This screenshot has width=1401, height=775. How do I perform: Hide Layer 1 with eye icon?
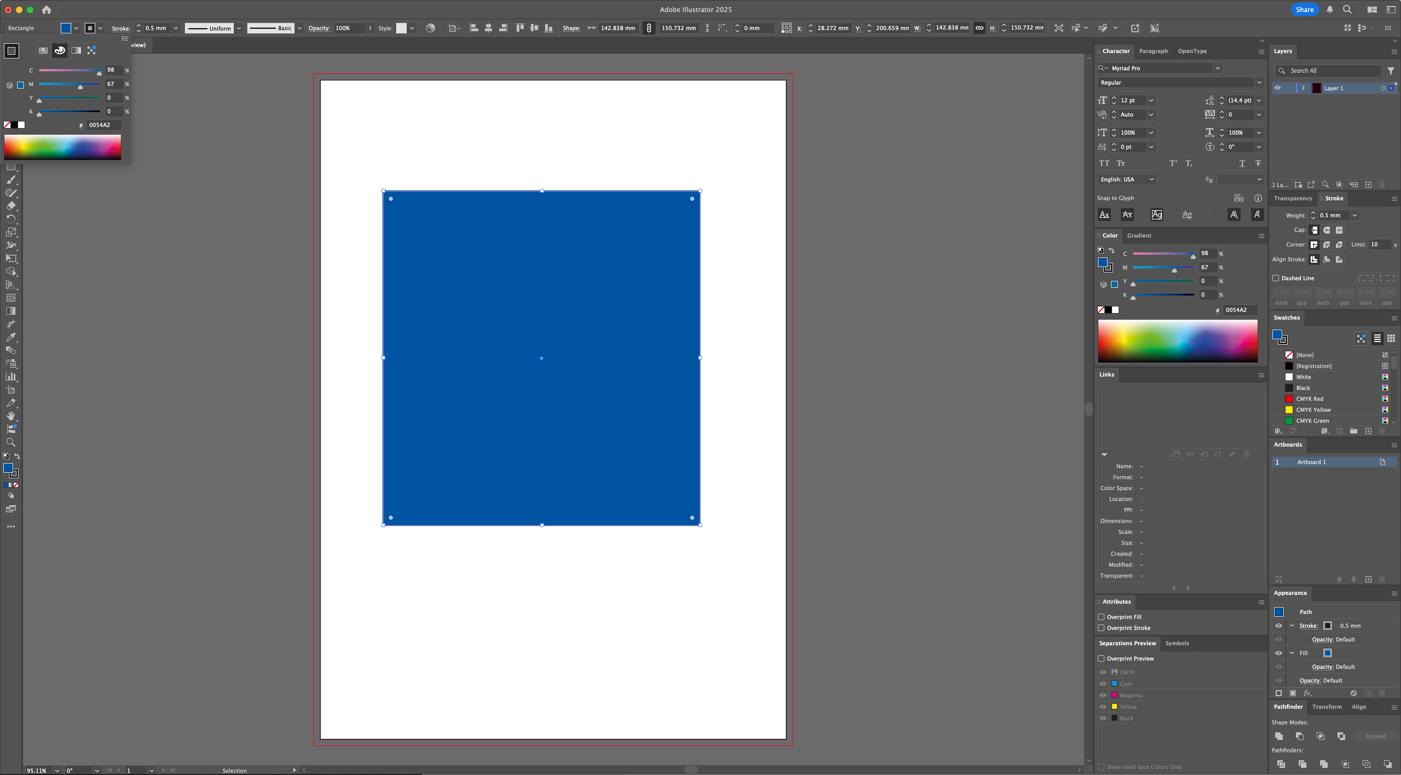(1278, 88)
